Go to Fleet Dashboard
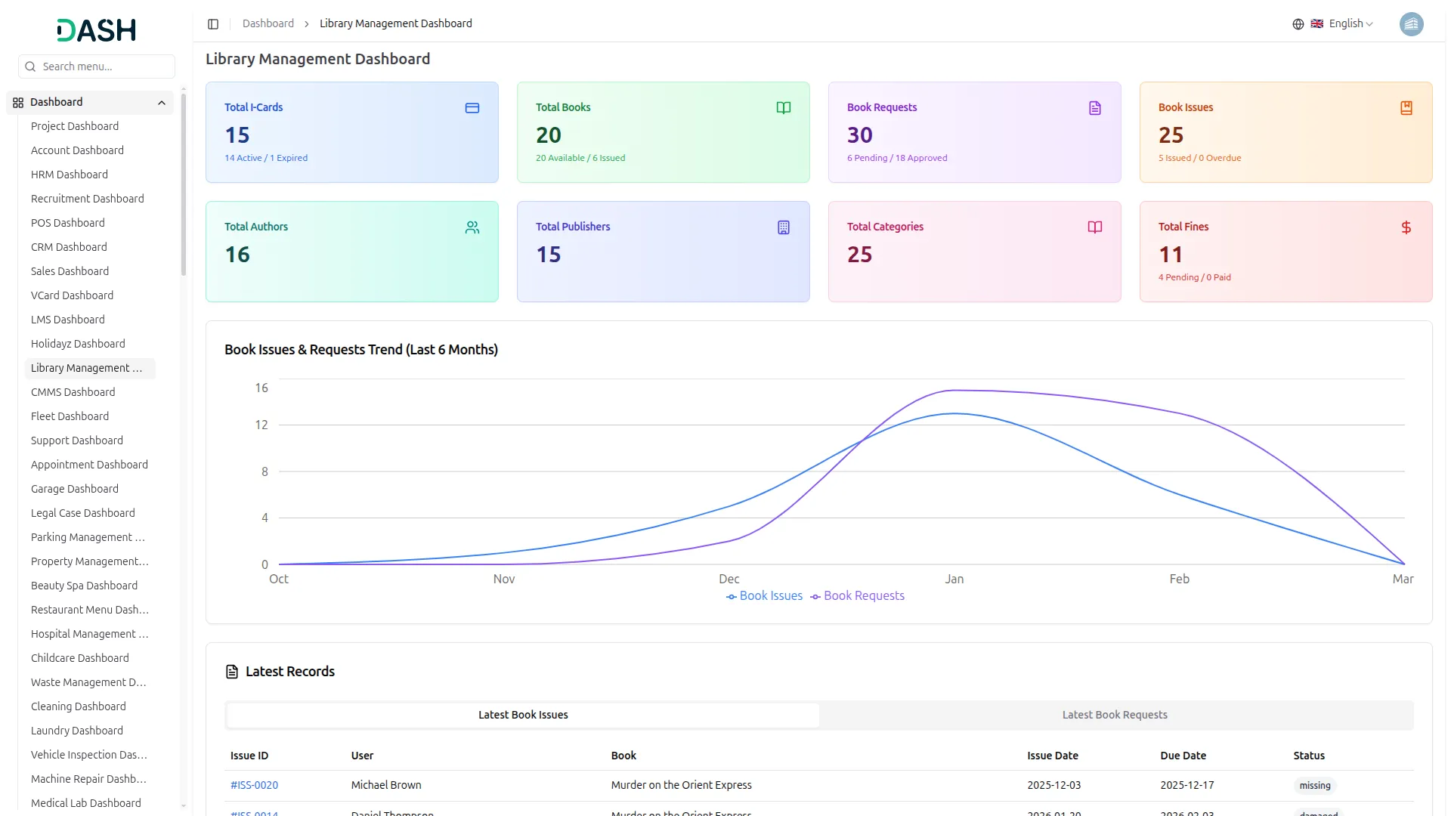Image resolution: width=1451 pixels, height=816 pixels. [x=70, y=416]
